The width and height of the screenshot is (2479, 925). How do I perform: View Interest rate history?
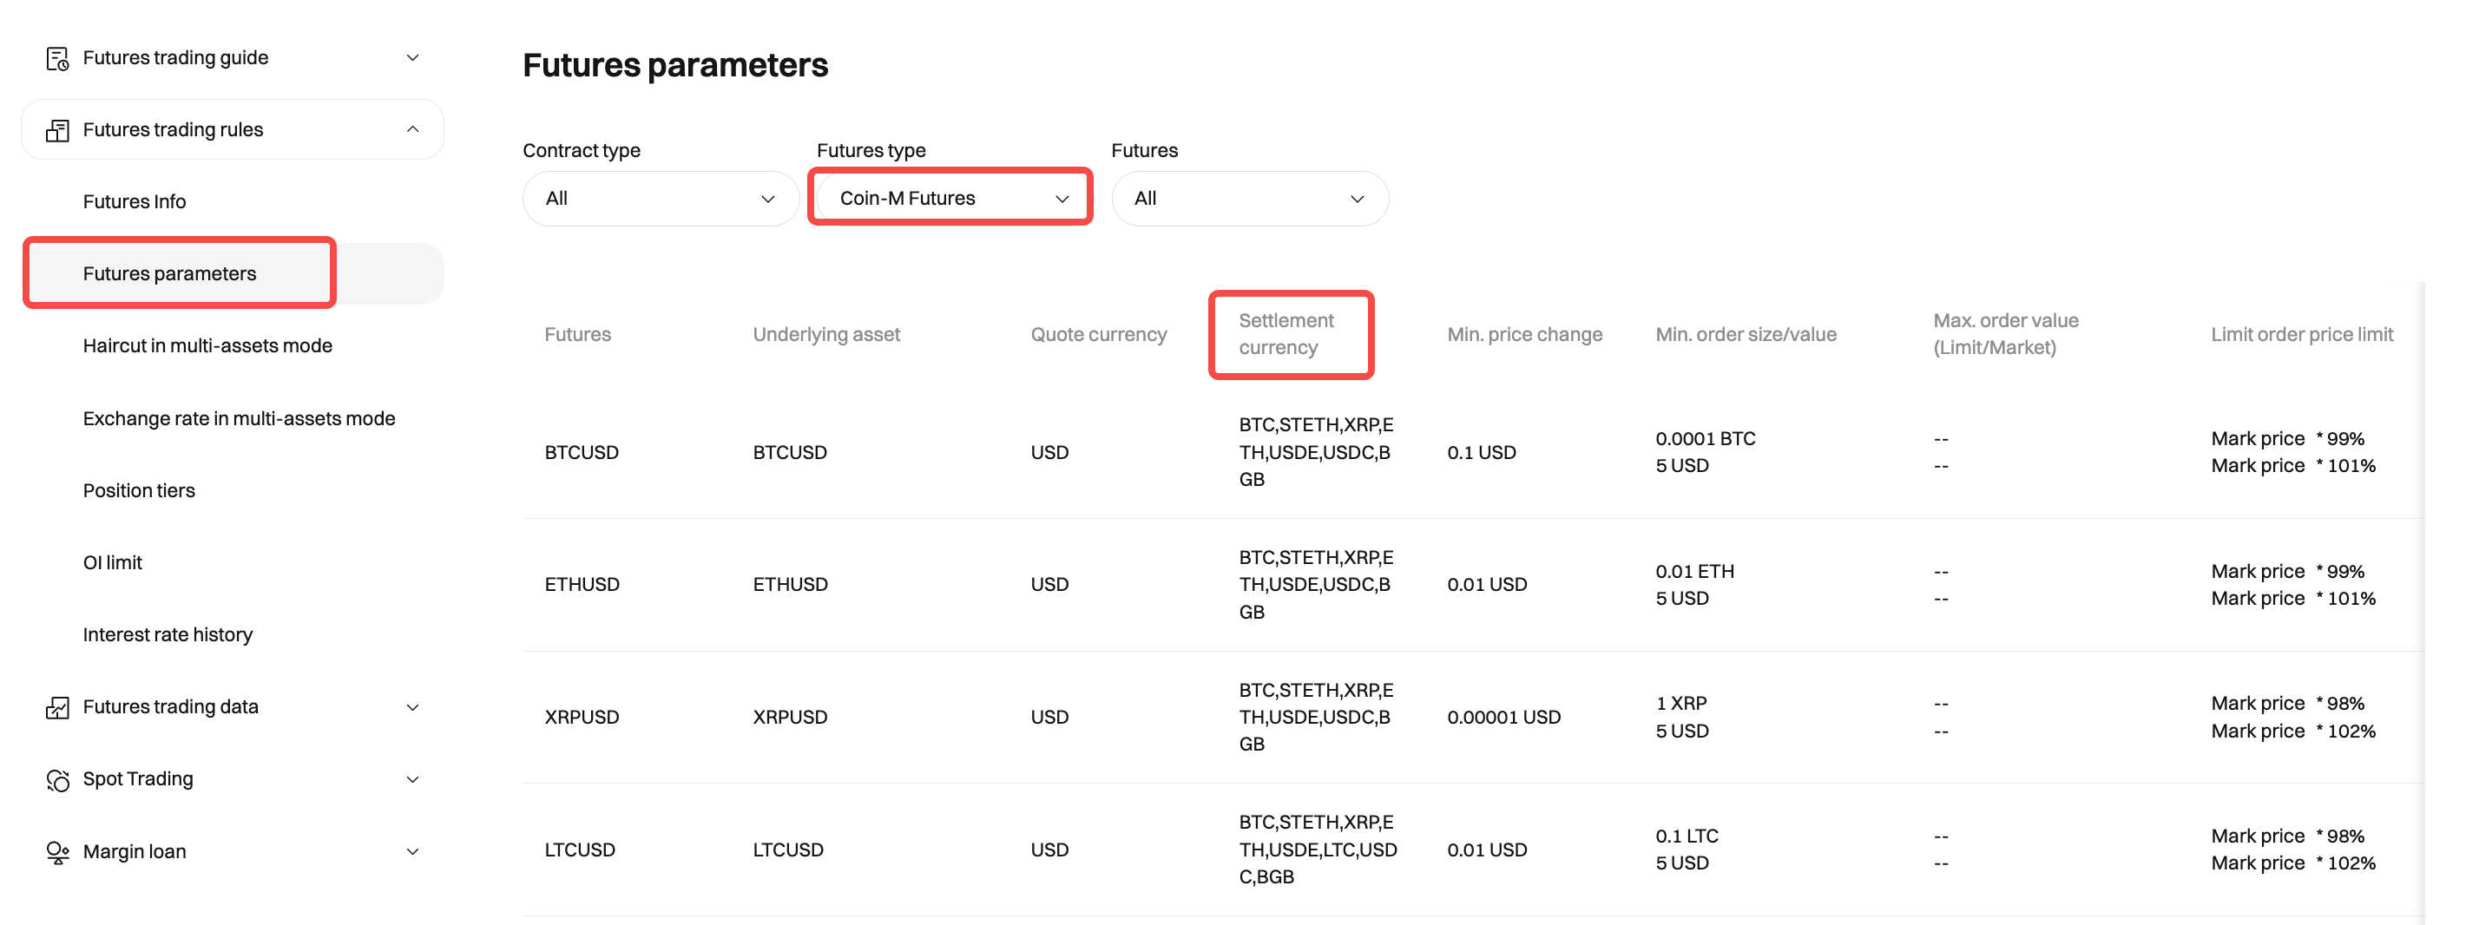(168, 635)
